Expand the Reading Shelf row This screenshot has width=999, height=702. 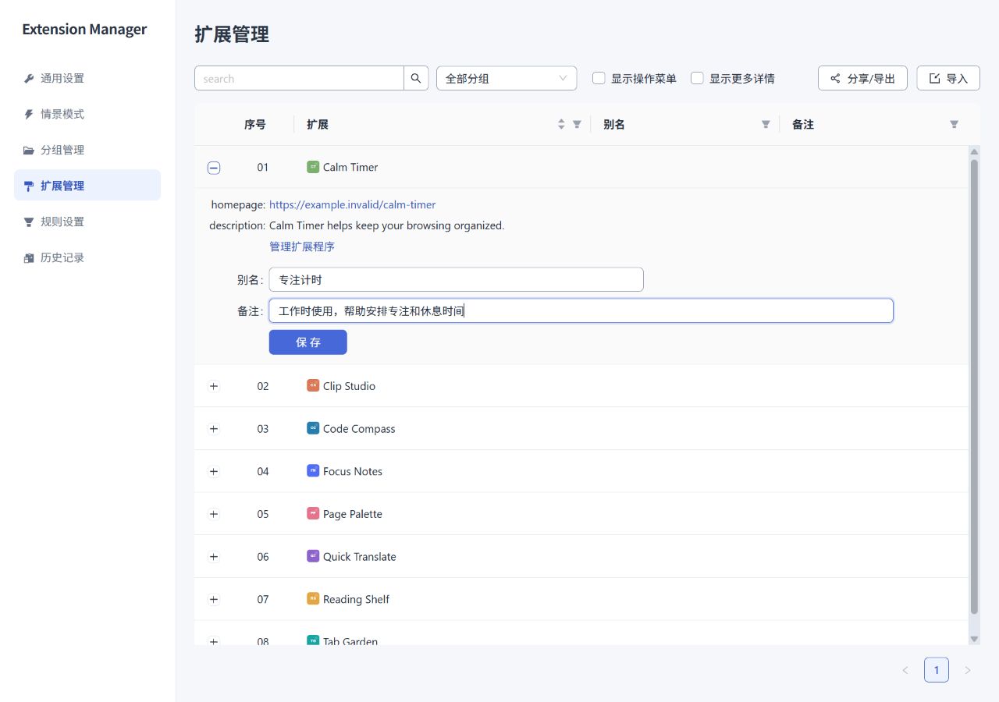[x=214, y=599]
